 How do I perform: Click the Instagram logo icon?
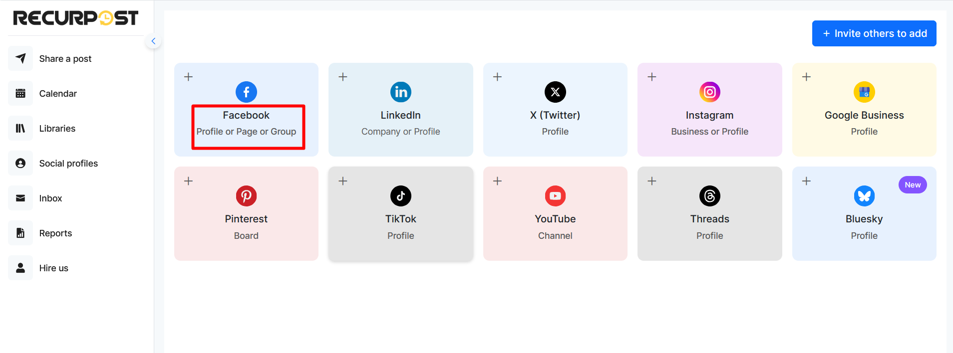click(710, 92)
